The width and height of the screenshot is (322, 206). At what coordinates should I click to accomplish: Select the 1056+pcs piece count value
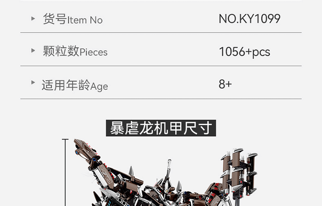tap(244, 52)
